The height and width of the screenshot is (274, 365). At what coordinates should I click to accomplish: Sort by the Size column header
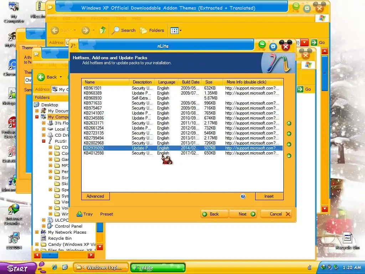[212, 82]
